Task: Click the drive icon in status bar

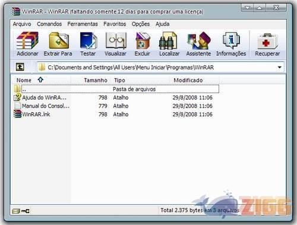Action: (15, 211)
